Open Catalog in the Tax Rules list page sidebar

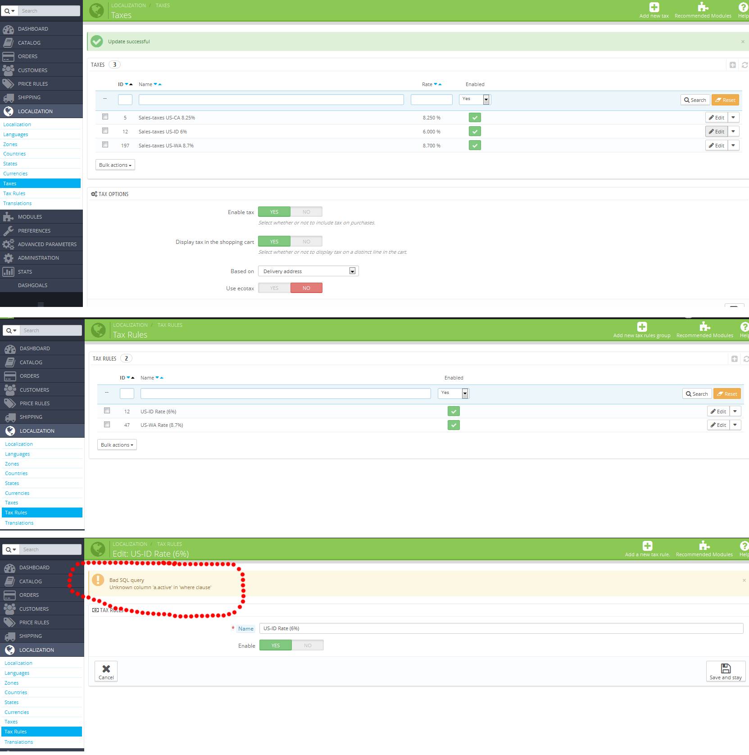(42, 362)
